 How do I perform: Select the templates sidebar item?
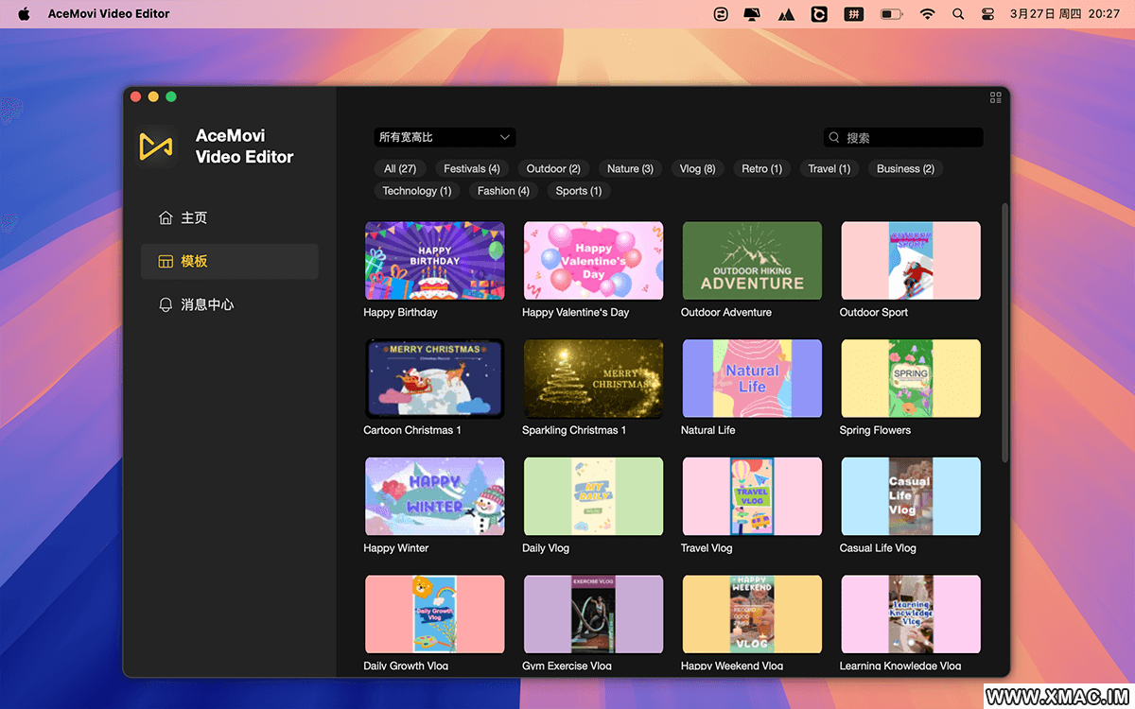[229, 262]
